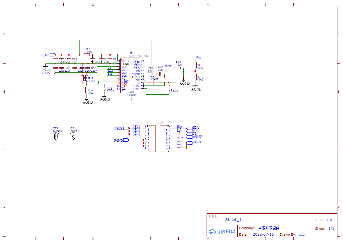This screenshot has width=343, height=243.
Task: Click the R4 10kΩ resistor symbol
Action: tap(195, 65)
